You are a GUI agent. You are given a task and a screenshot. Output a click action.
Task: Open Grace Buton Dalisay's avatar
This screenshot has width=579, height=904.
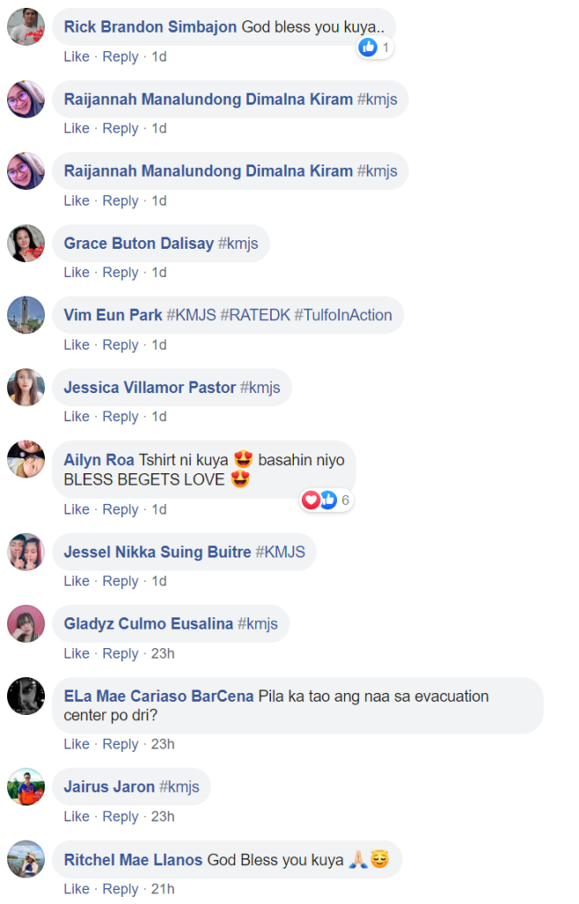[26, 244]
